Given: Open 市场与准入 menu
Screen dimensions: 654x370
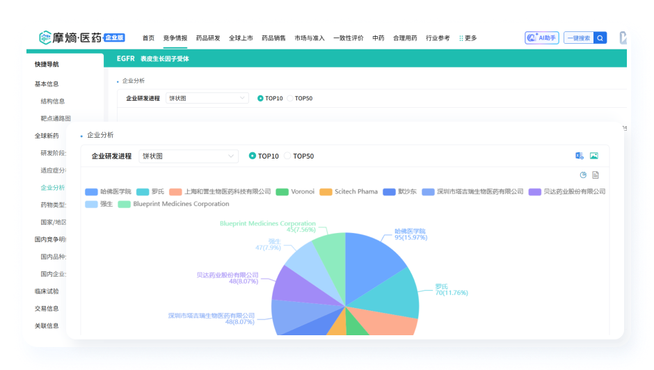Looking at the screenshot, I should (310, 38).
